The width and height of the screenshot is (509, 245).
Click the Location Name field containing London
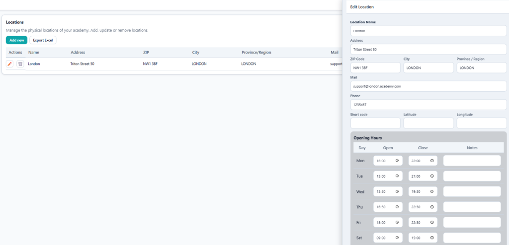click(428, 31)
